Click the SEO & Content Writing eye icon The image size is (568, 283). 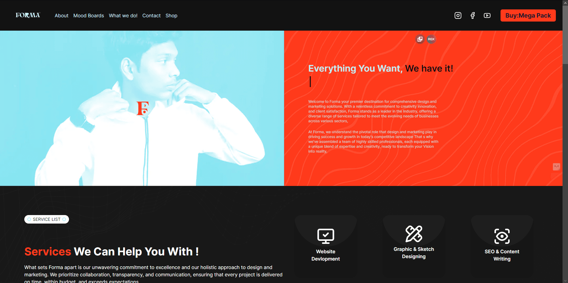click(x=502, y=236)
